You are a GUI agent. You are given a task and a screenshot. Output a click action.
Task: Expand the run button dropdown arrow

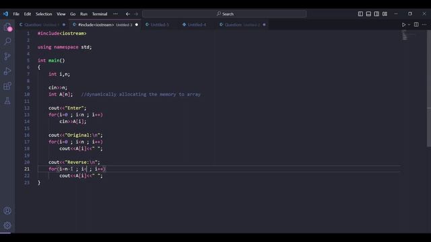point(409,25)
